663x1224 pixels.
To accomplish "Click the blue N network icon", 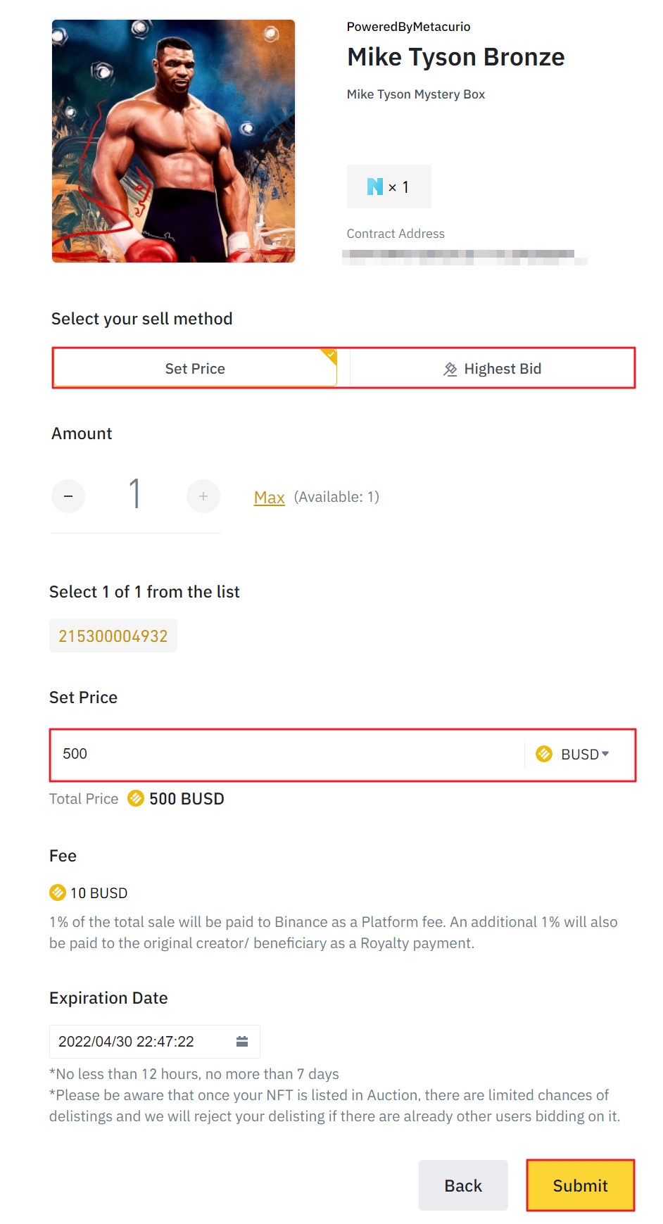I will pyautogui.click(x=375, y=187).
